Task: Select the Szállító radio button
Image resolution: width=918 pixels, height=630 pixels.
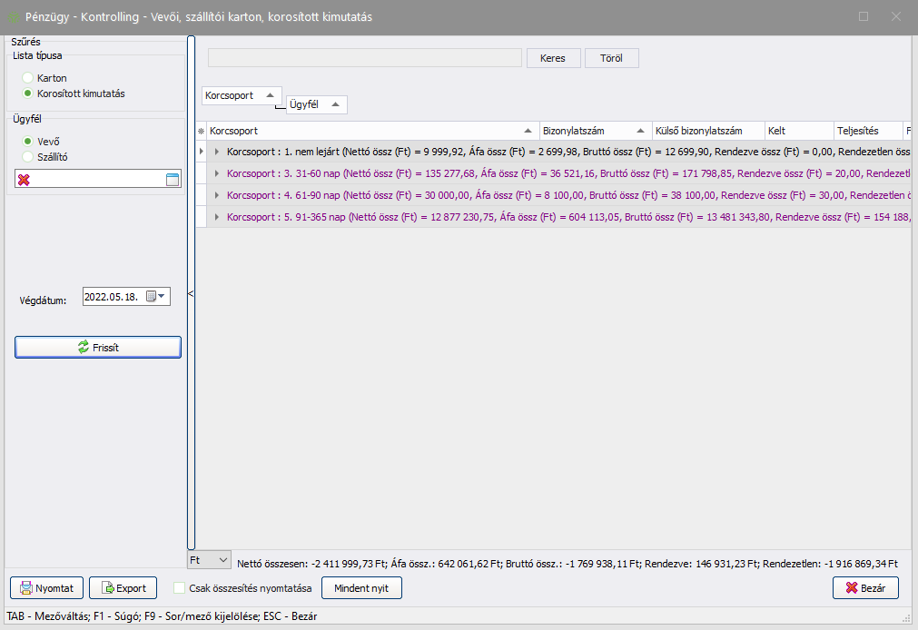Action: pyautogui.click(x=29, y=157)
